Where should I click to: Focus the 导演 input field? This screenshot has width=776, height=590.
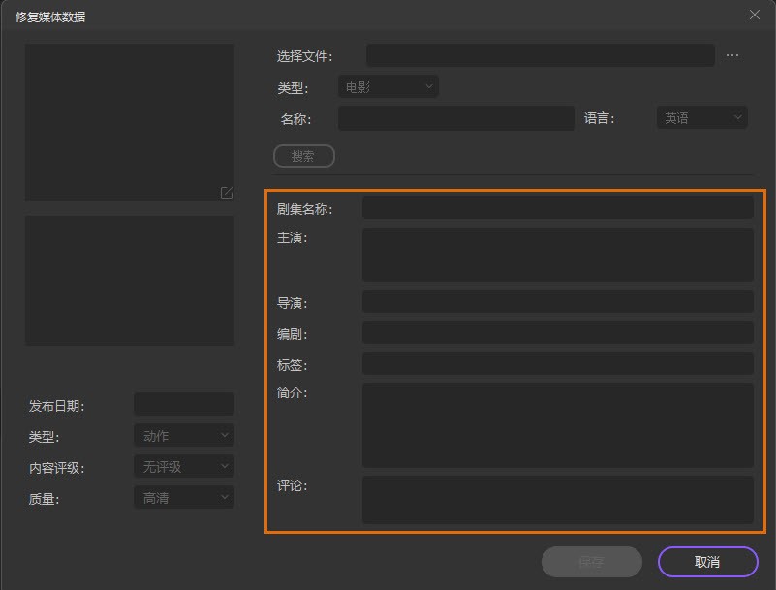557,302
